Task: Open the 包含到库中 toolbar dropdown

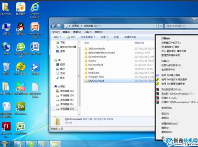Action: pos(88,37)
